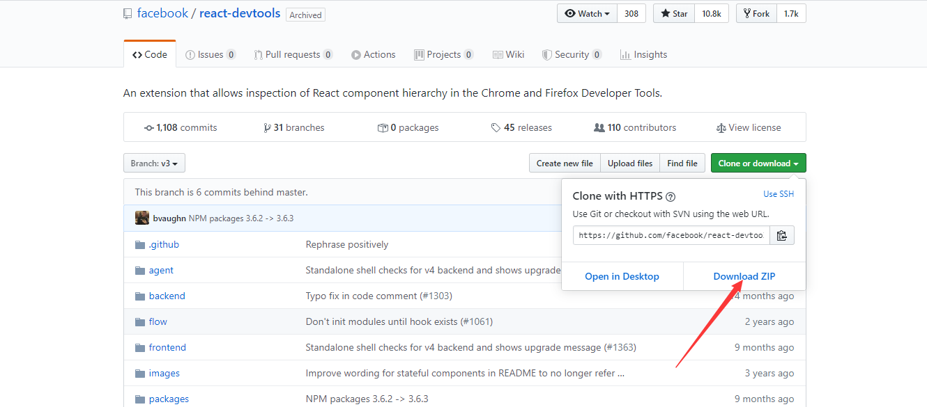Open the agent folder name
The width and height of the screenshot is (927, 407).
pos(161,271)
